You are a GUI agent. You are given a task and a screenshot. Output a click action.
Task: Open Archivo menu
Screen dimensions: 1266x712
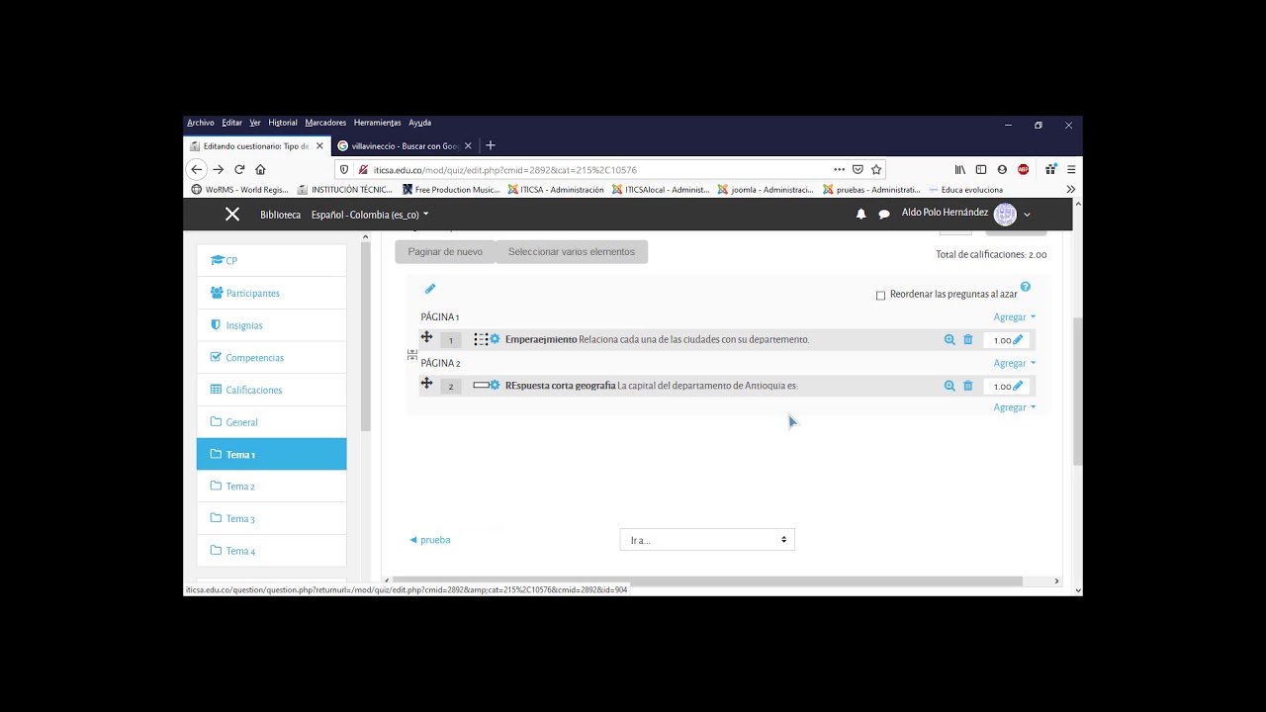201,123
